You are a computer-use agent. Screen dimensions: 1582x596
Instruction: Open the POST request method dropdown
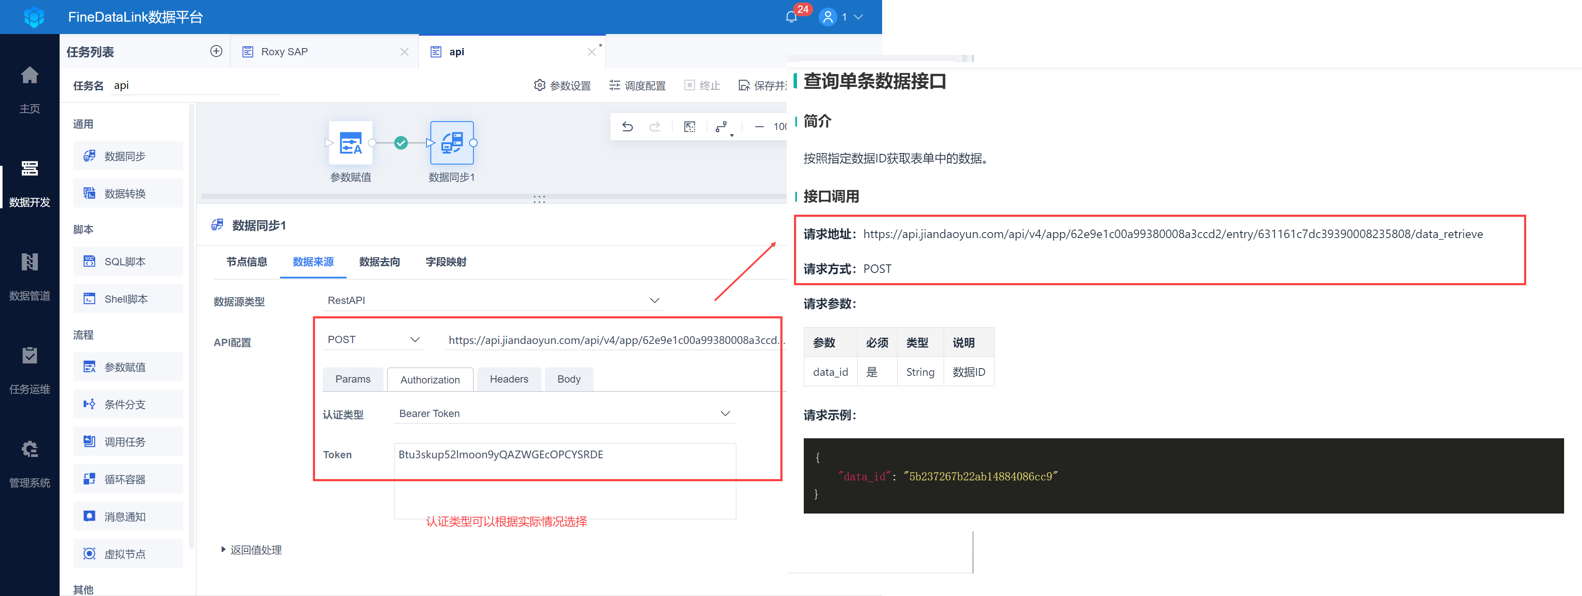pyautogui.click(x=373, y=340)
